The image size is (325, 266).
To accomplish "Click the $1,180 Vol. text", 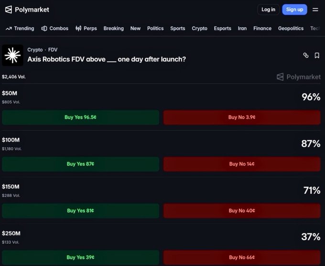I will tap(11, 149).
